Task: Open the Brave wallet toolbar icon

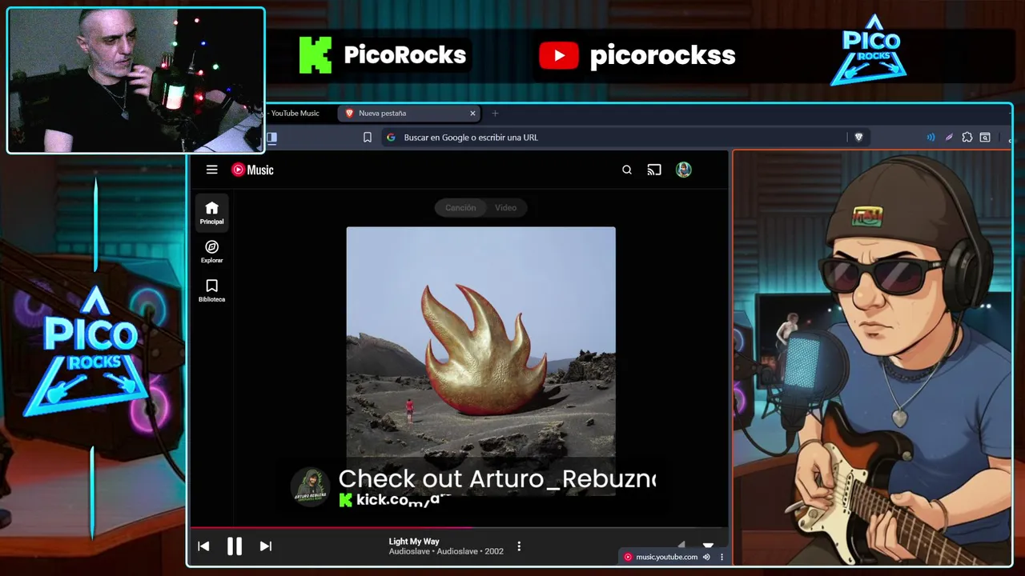Action: [x=985, y=138]
